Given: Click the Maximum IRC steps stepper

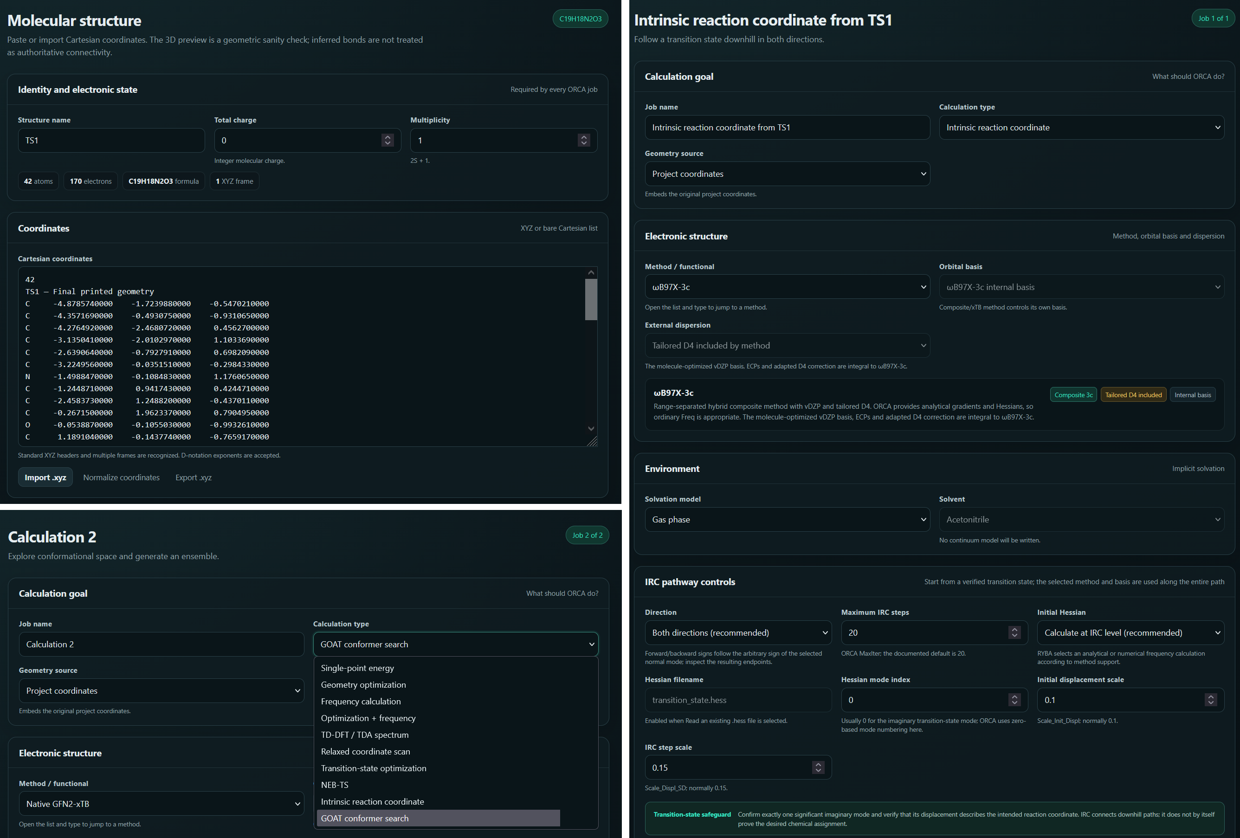Looking at the screenshot, I should click(1014, 632).
